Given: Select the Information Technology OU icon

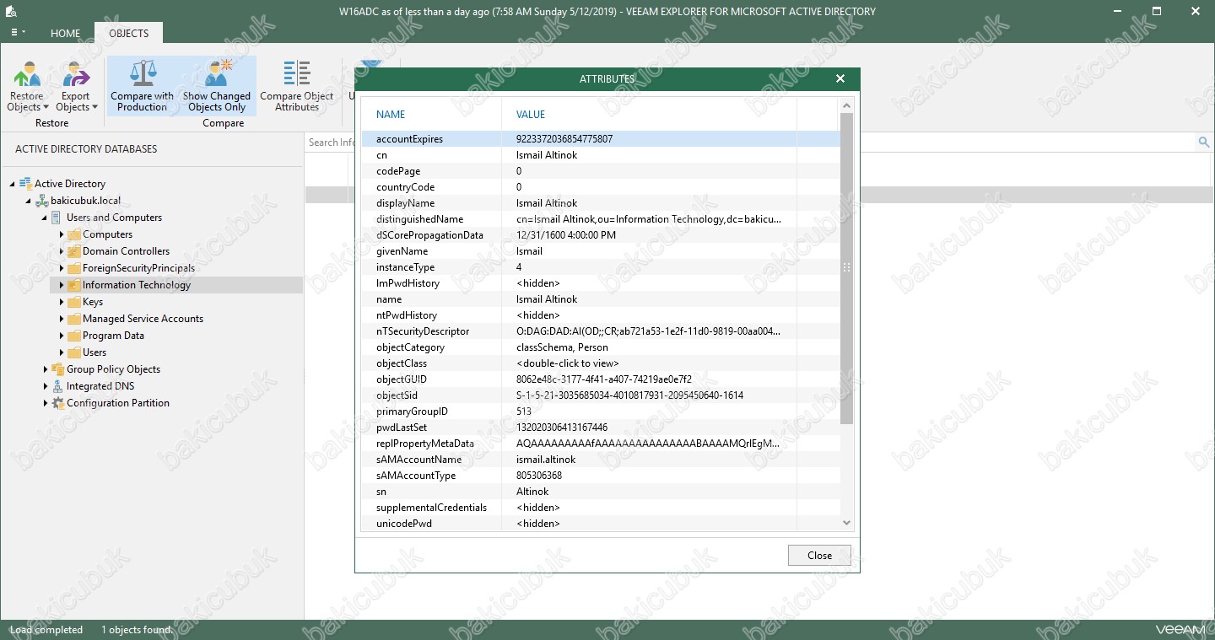Looking at the screenshot, I should pos(74,285).
